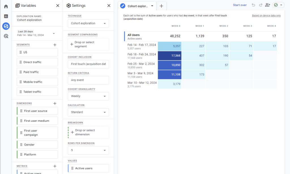Select the US segment
Viewport: 290px width, 174px height.
pyautogui.click(x=37, y=52)
